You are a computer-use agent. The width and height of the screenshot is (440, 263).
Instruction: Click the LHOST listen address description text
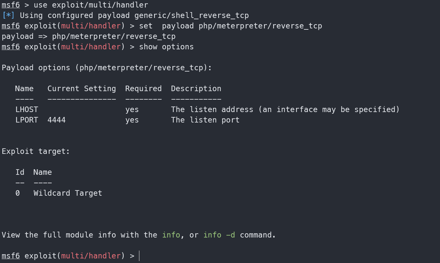[285, 109]
